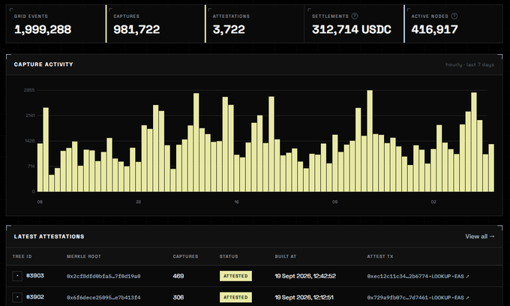Select merkle root 0x6f6dece25095…e7b413f4
The image size is (510, 306).
coord(103,298)
